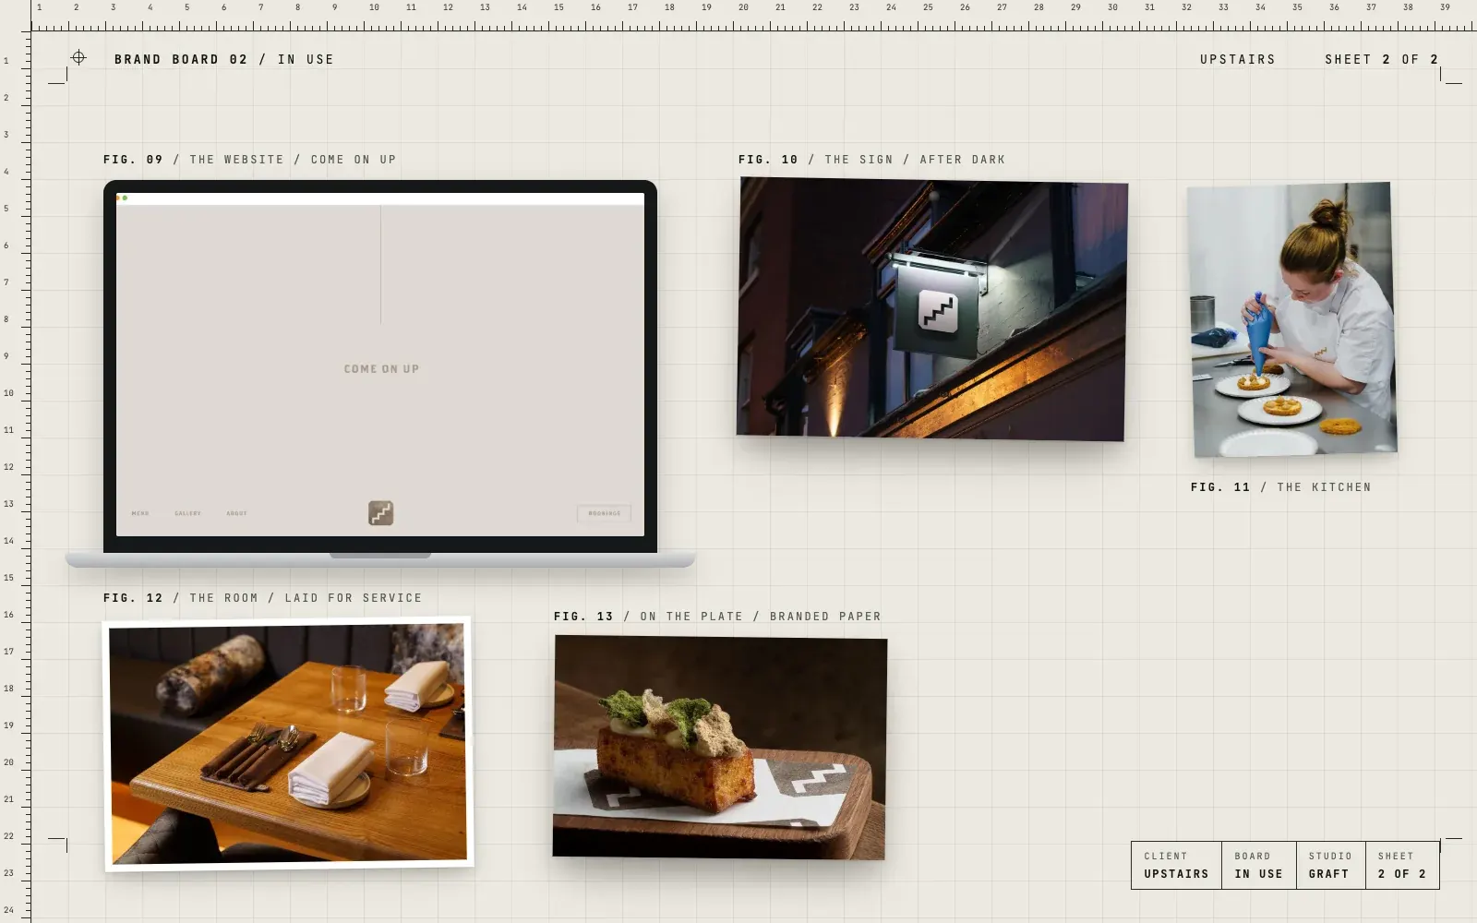
Task: Select the kitchen chef photo
Action: point(1292,319)
